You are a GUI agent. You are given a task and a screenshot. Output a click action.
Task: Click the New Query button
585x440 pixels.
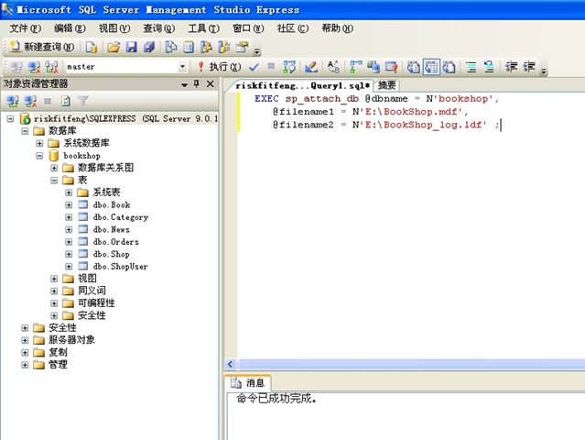[x=42, y=47]
